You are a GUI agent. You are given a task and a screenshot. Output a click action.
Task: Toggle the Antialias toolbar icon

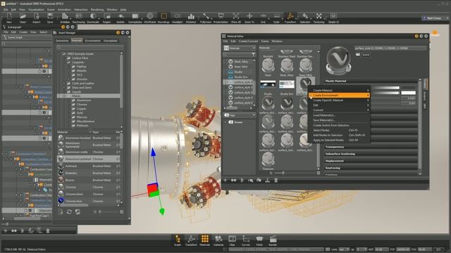(65, 18)
